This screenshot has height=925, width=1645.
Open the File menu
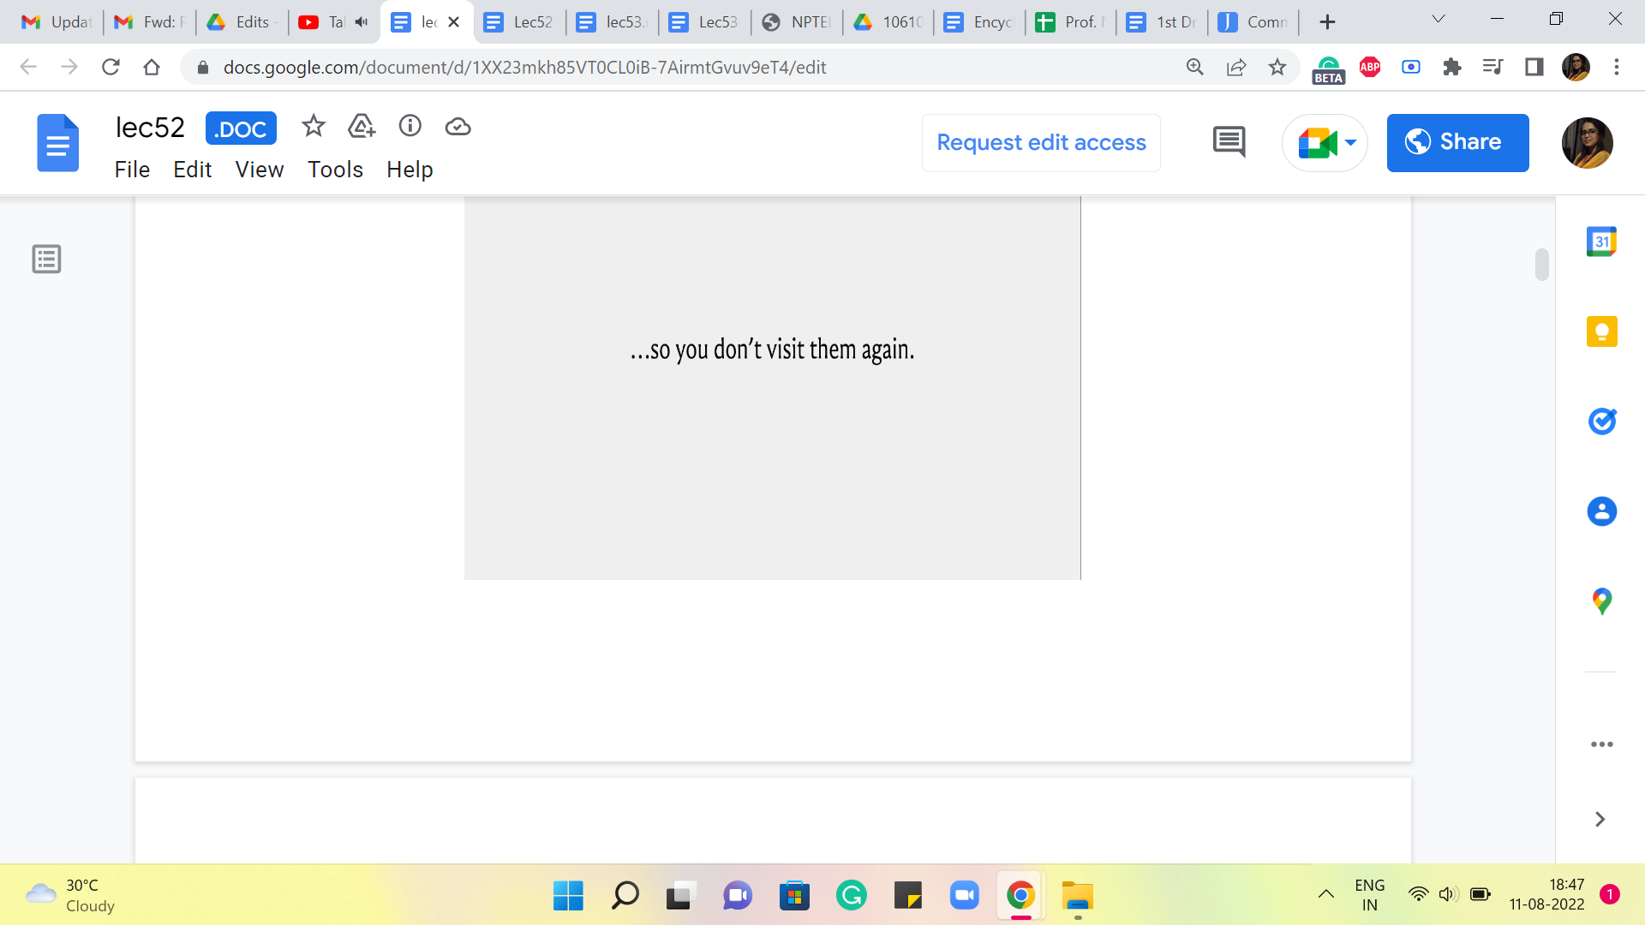132,170
